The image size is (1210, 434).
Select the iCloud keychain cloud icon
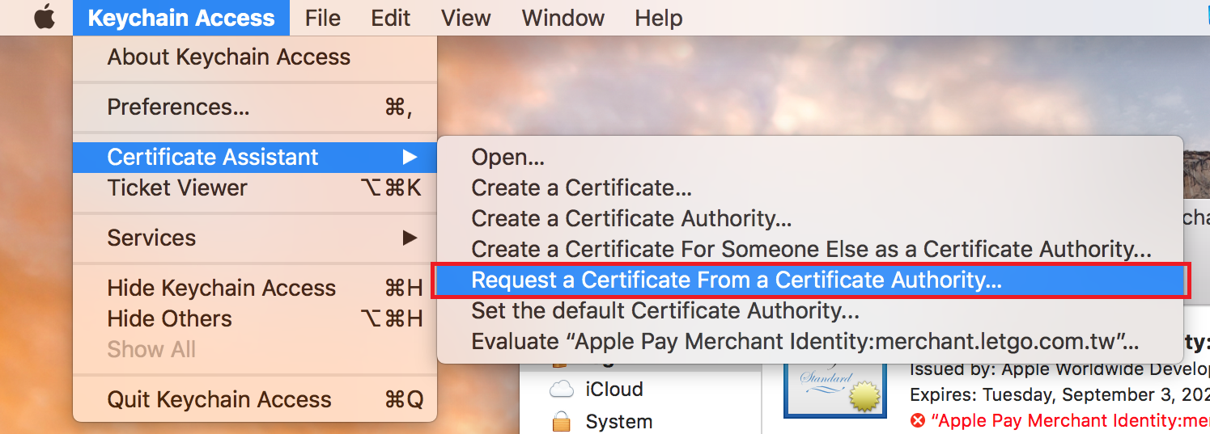click(x=561, y=390)
